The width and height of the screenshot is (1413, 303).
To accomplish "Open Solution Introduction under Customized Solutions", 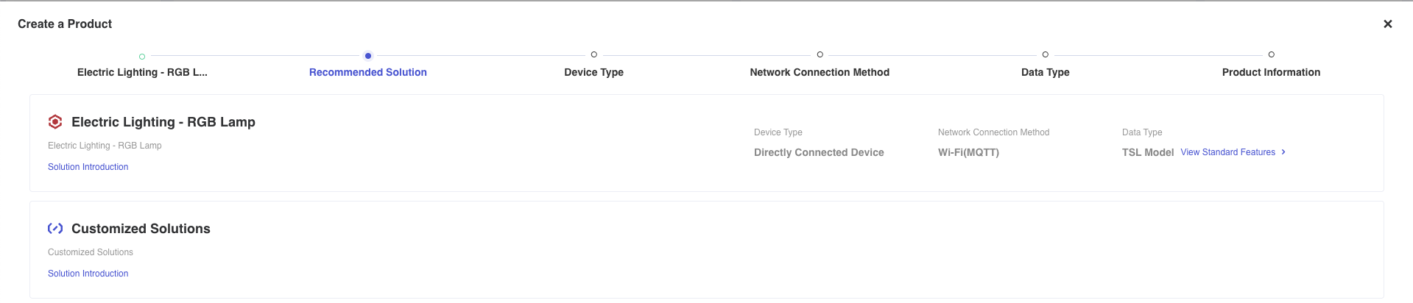I will tap(88, 274).
